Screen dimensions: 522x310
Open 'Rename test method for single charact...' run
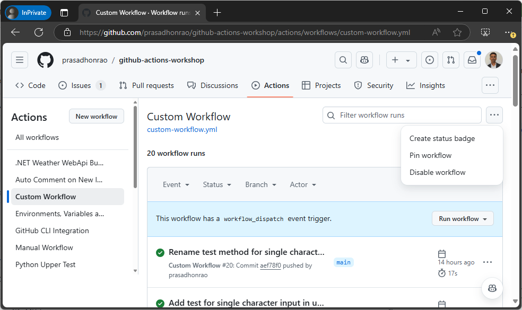tap(246, 252)
